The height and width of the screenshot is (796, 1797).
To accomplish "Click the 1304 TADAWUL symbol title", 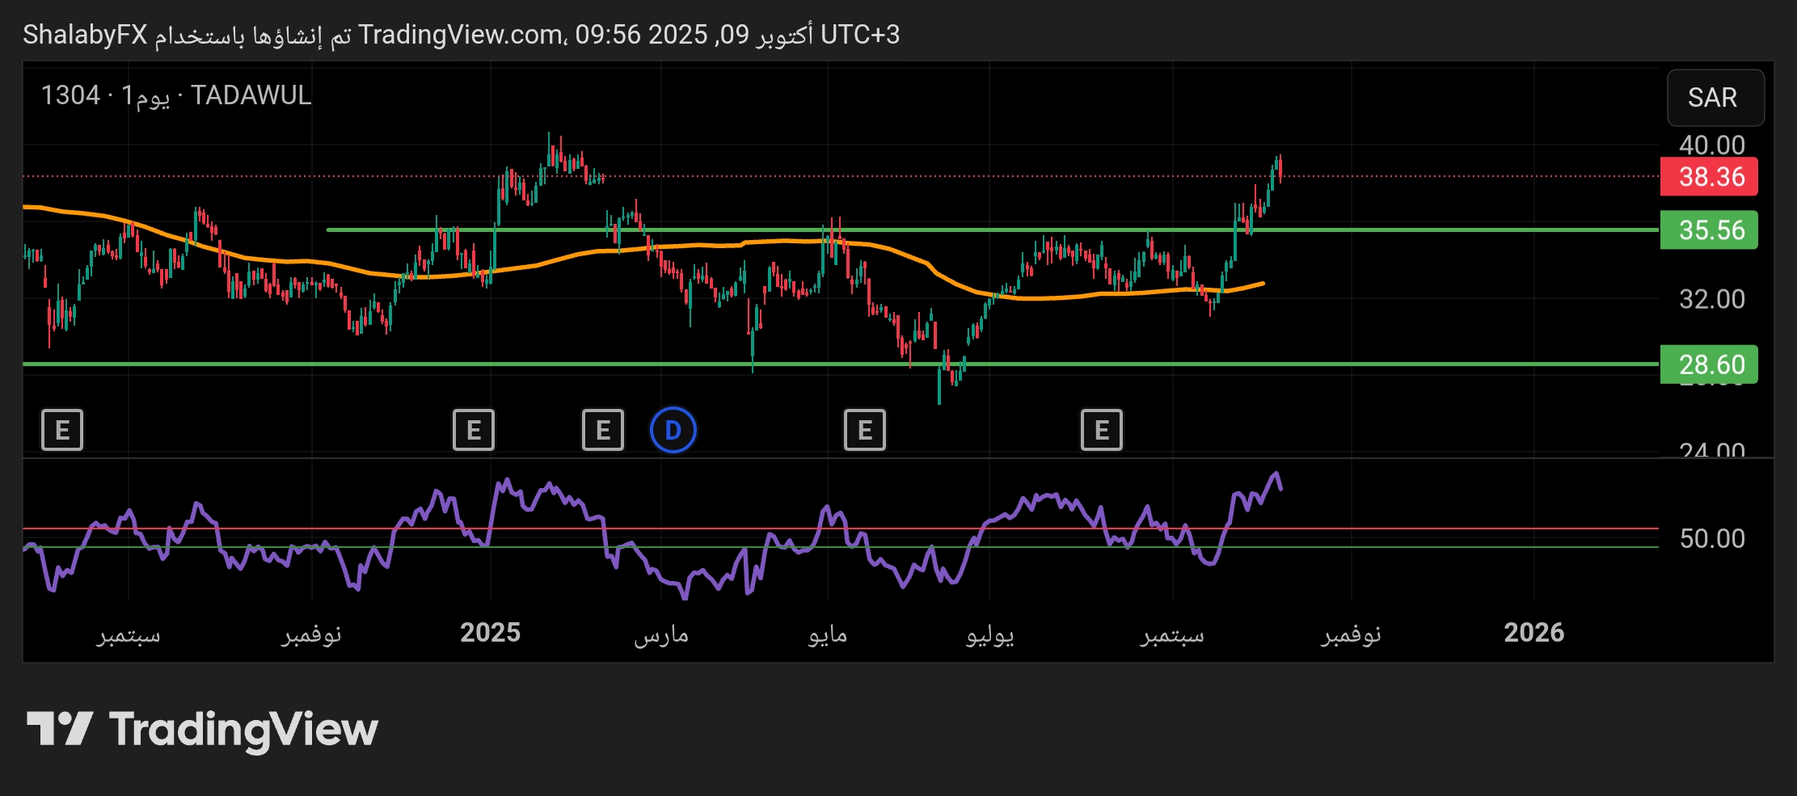I will 176,95.
